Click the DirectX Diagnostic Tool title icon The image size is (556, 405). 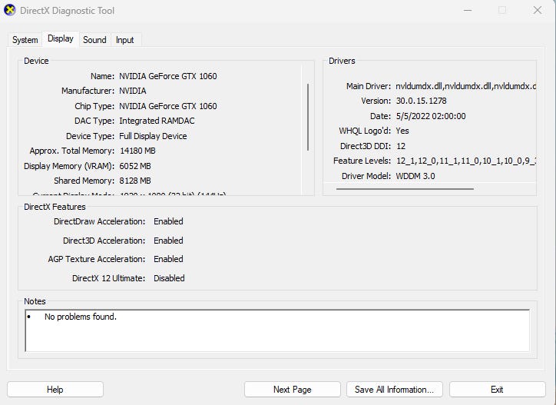(x=9, y=10)
